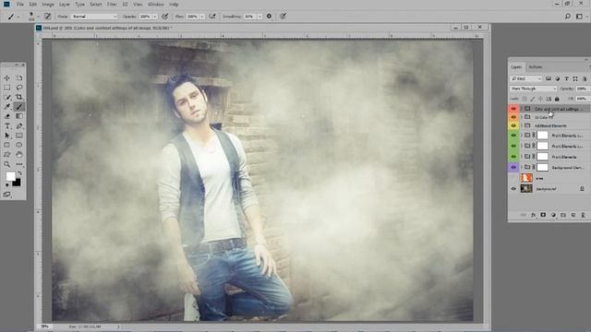The width and height of the screenshot is (591, 332).
Task: Select the Move tool
Action: click(6, 77)
